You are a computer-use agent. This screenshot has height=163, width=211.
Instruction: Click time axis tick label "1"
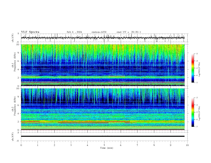[38, 145]
